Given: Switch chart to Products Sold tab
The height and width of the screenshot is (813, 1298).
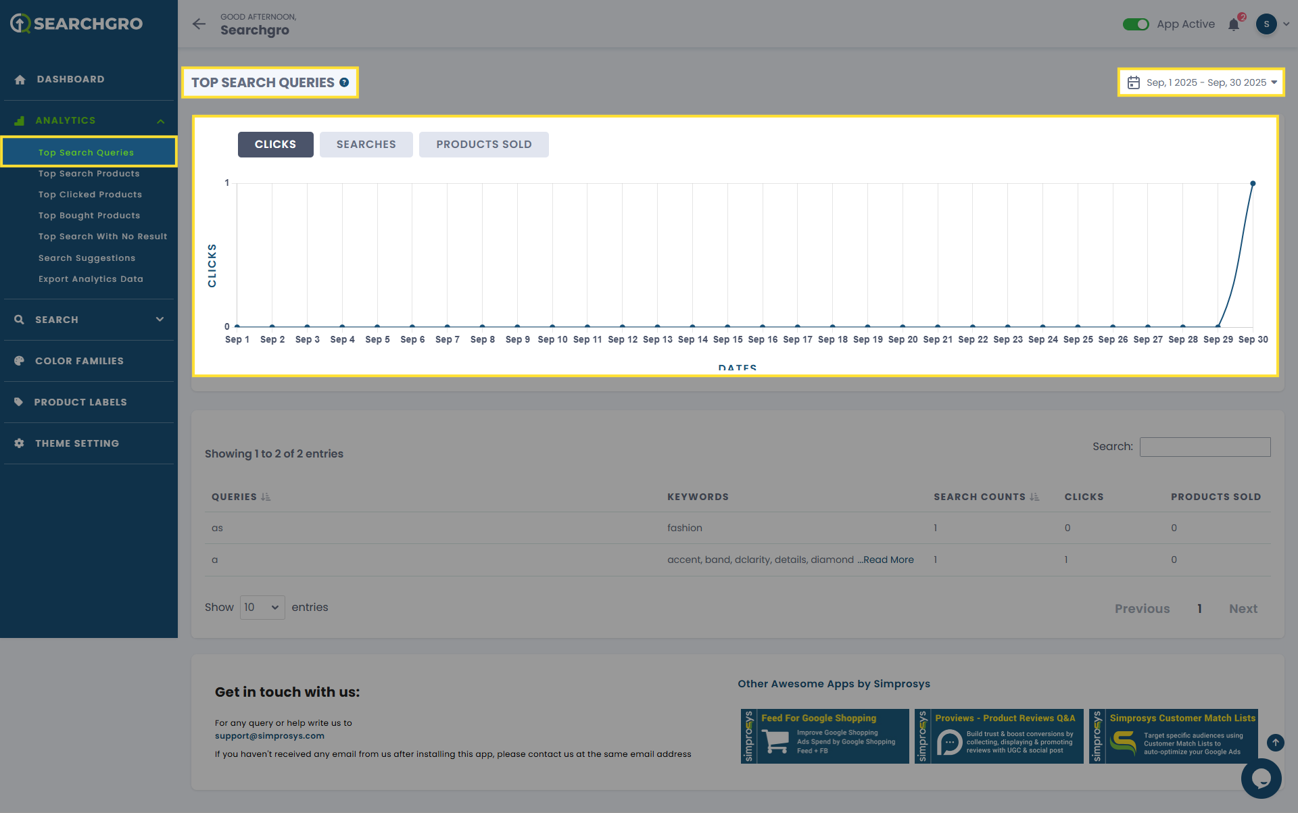Looking at the screenshot, I should pos(483,145).
